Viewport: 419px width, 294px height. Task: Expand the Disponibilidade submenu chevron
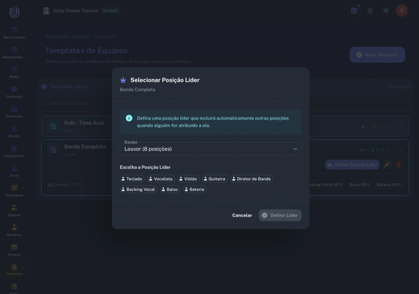[x=23, y=50]
